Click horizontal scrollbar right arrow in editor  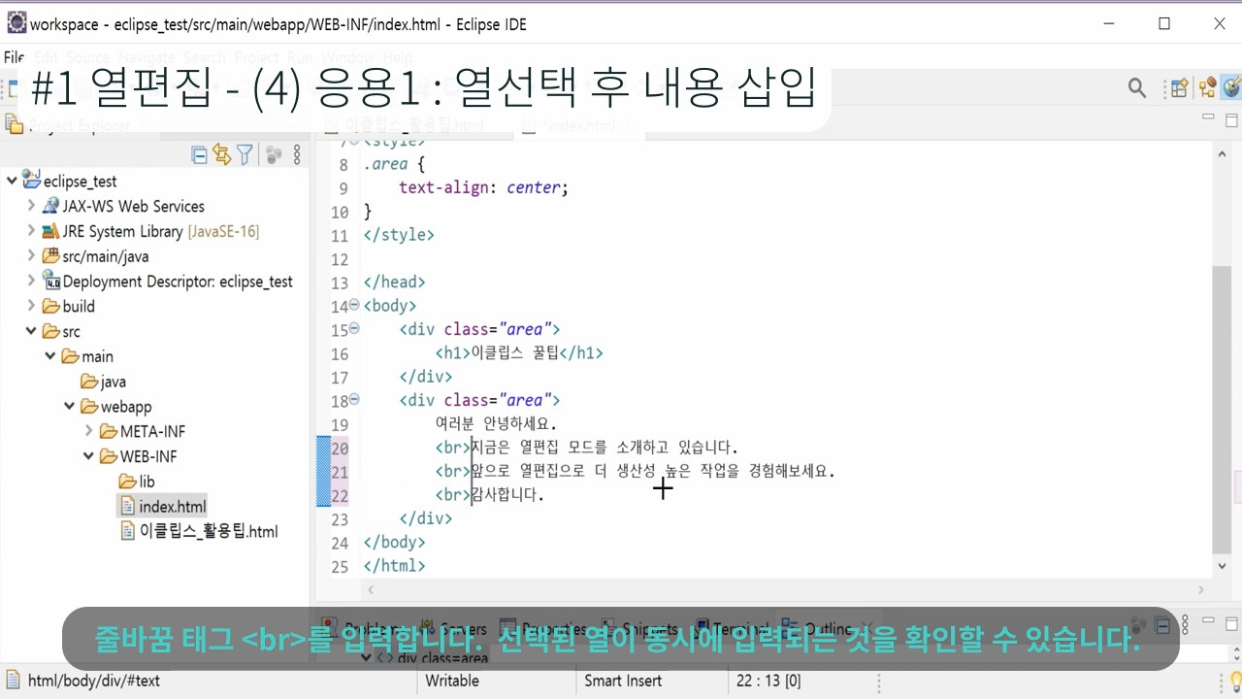tap(1201, 589)
